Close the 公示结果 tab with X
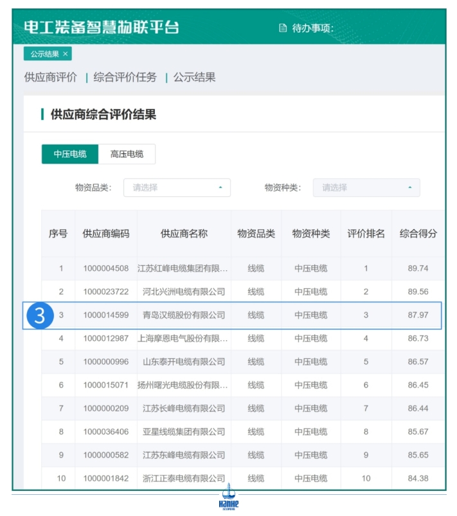This screenshot has height=516, width=457. coord(66,54)
